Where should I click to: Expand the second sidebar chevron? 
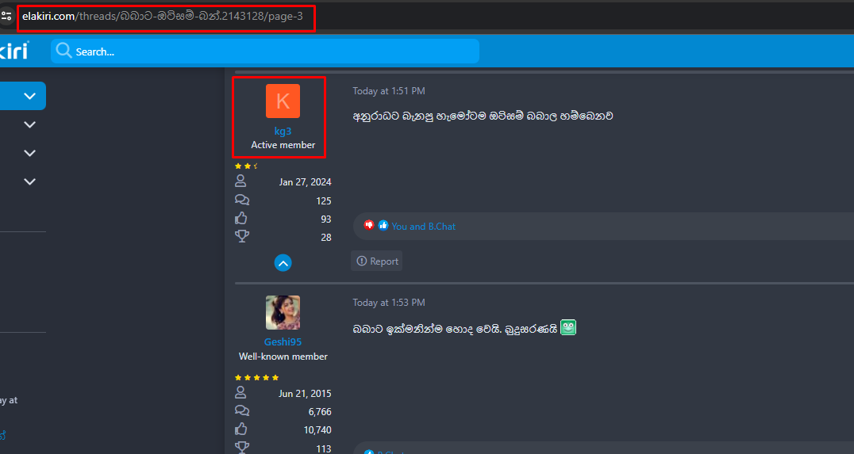click(x=29, y=124)
